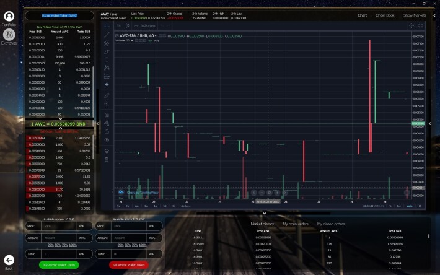Select the text annotation tool
Screen dimensions: 440x275
107,59
